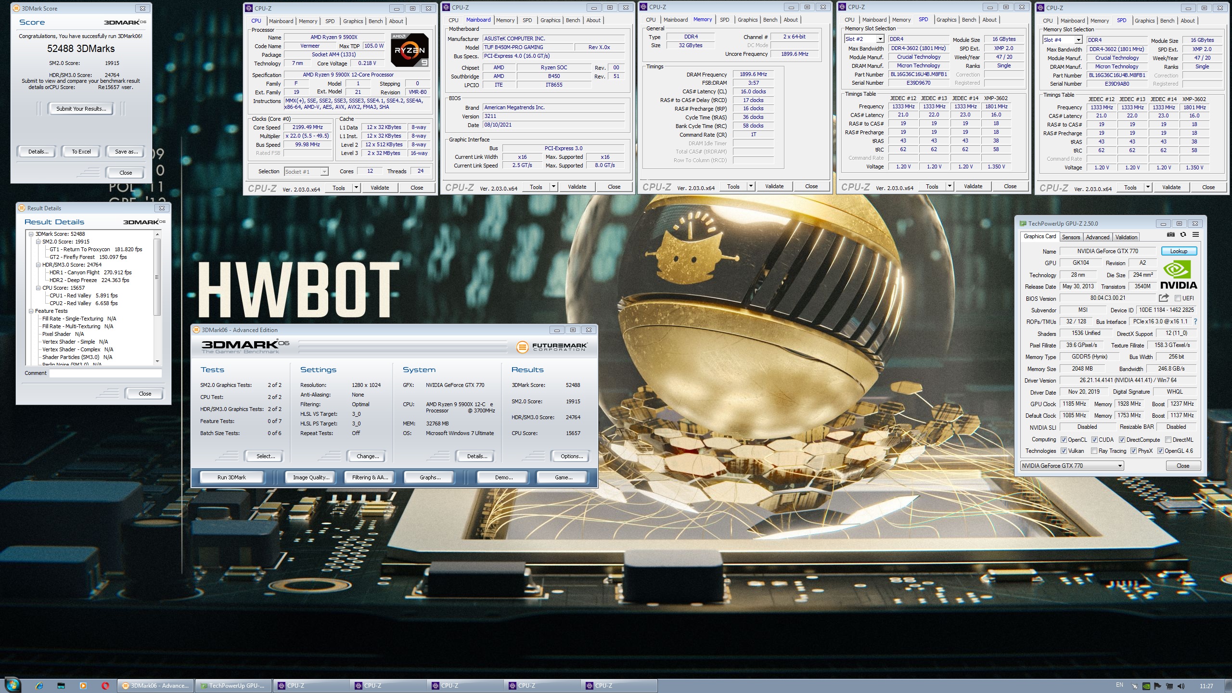Open the Tools dropdown arrow in the first CPU-Z window
Image resolution: width=1232 pixels, height=693 pixels.
click(x=356, y=187)
